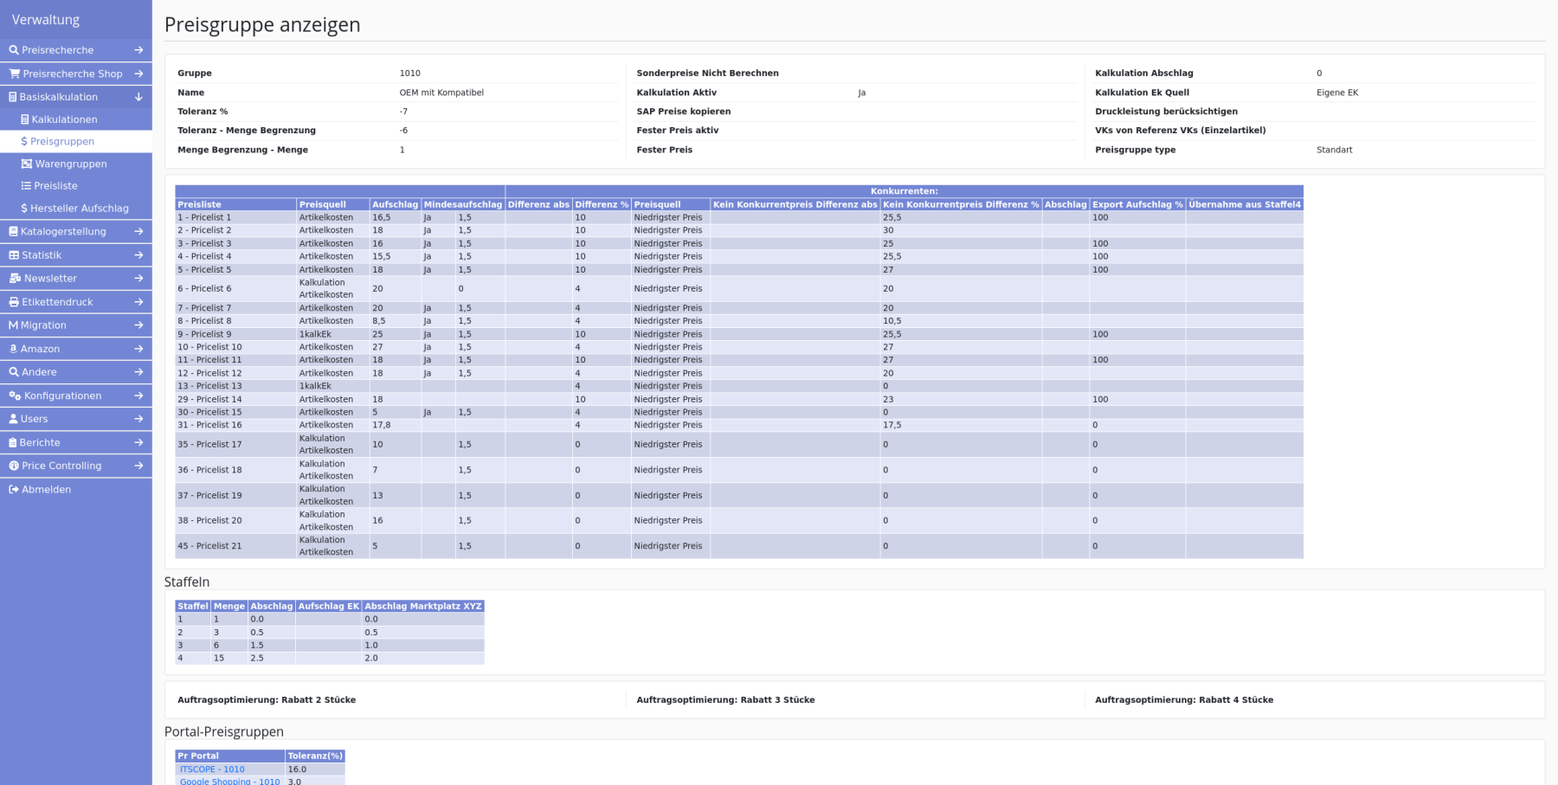
Task: Open the Warengruppen submenu item
Action: point(76,164)
